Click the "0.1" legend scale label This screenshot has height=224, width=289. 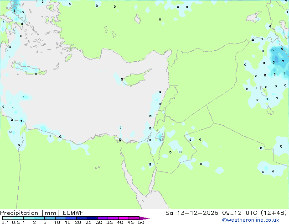click(x=5, y=222)
